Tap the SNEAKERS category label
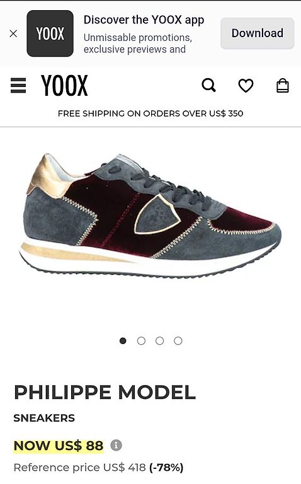 [44, 418]
